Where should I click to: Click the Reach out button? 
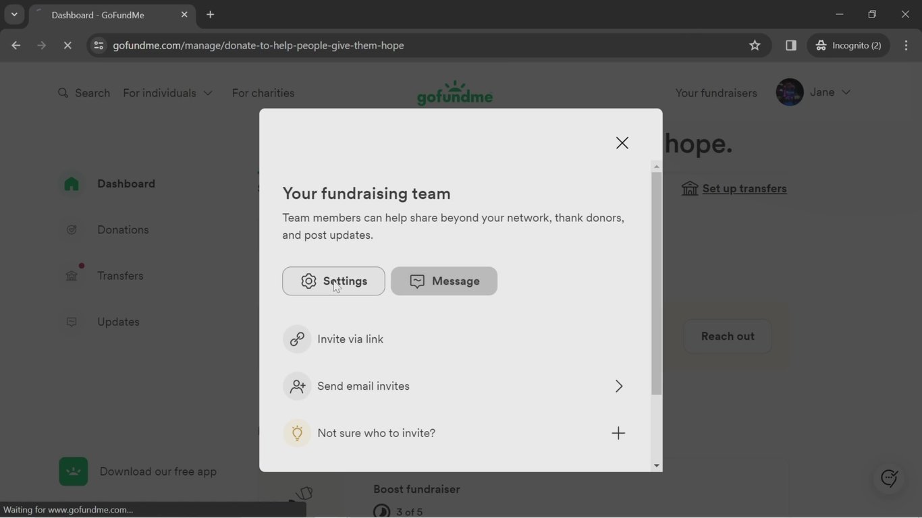click(727, 336)
